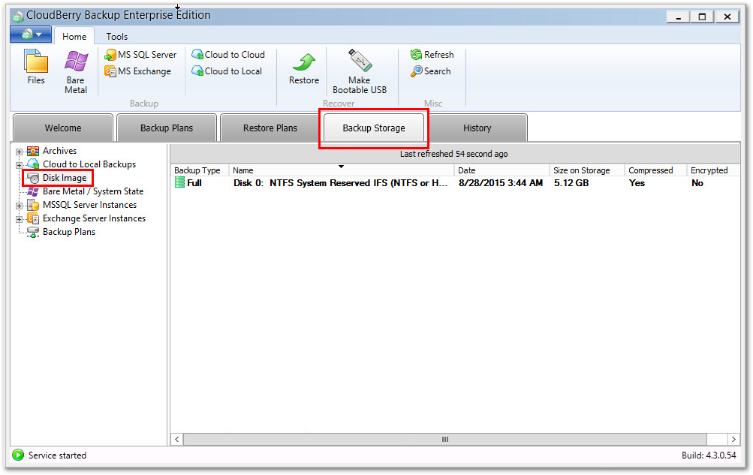Switch to the Tools ribbon tab
The image size is (753, 475).
(x=116, y=36)
